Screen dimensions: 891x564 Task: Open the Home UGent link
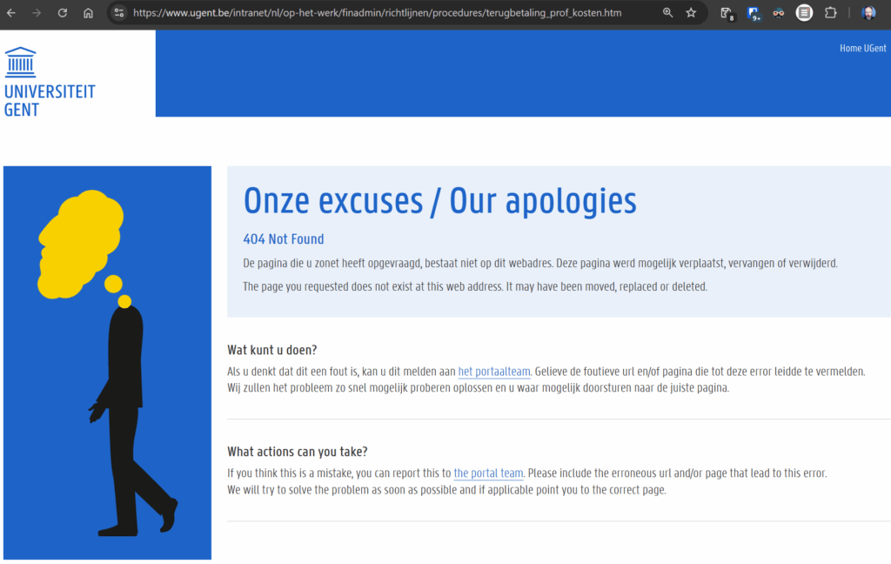862,49
